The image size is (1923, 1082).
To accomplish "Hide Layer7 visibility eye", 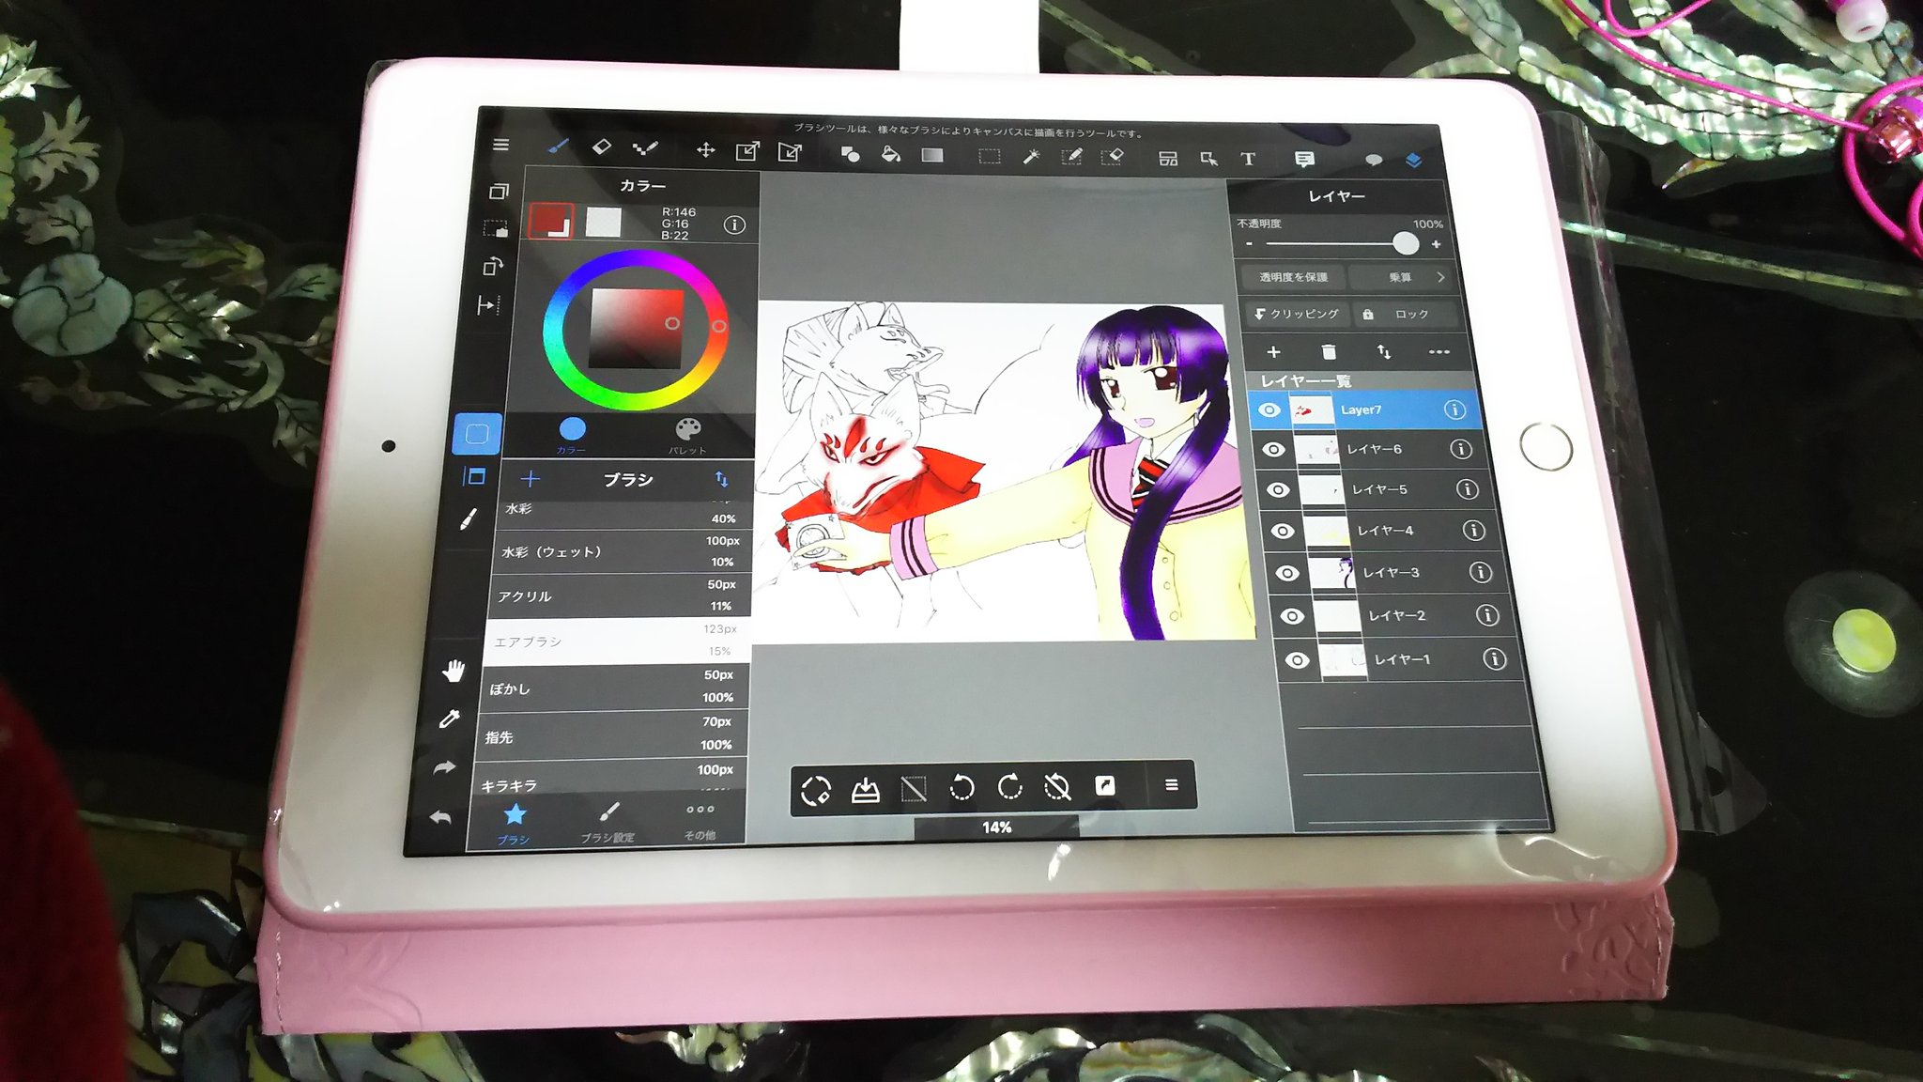I will click(1269, 410).
